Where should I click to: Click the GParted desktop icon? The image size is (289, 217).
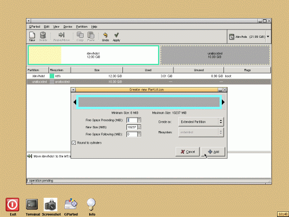(71, 204)
